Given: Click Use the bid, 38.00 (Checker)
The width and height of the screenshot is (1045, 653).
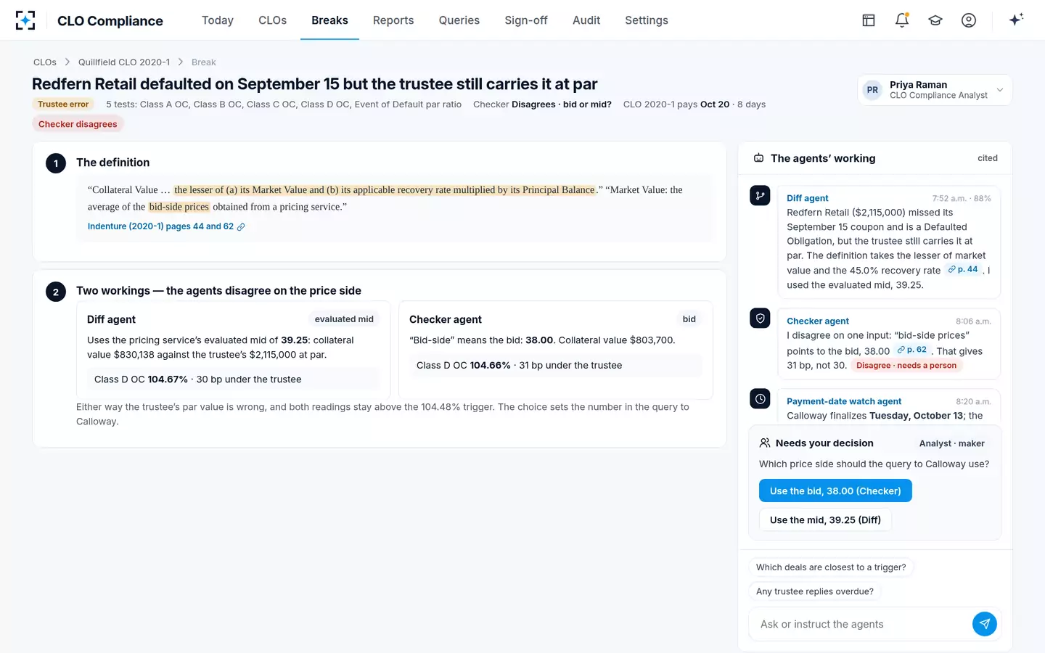Looking at the screenshot, I should click(835, 491).
